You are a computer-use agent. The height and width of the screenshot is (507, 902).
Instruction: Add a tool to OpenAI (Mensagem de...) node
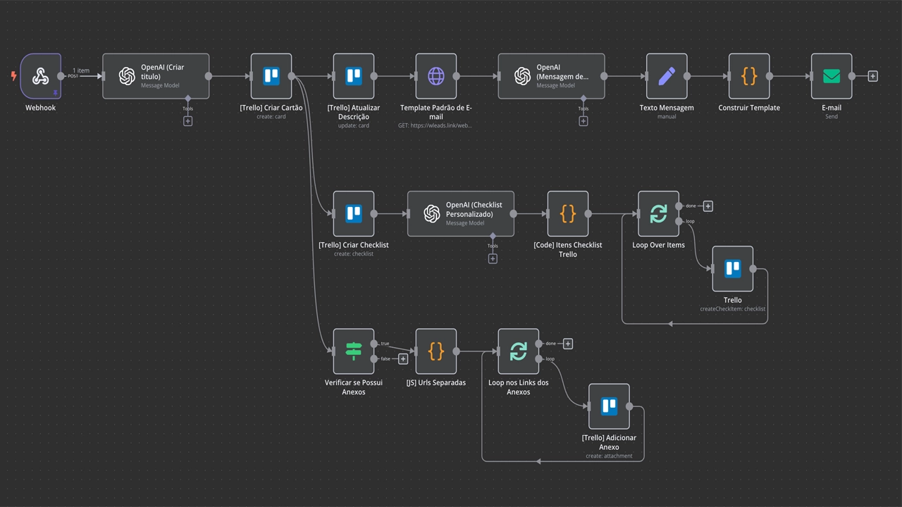point(583,121)
